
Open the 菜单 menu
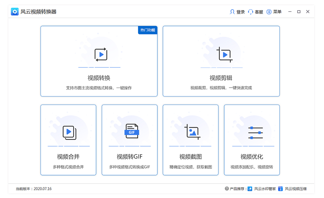pos(277,12)
